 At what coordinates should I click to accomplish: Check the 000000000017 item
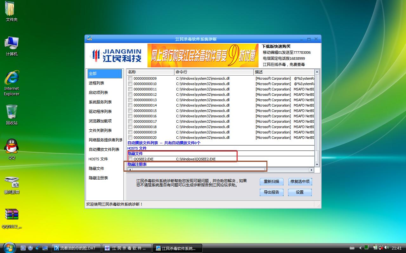pos(130,121)
